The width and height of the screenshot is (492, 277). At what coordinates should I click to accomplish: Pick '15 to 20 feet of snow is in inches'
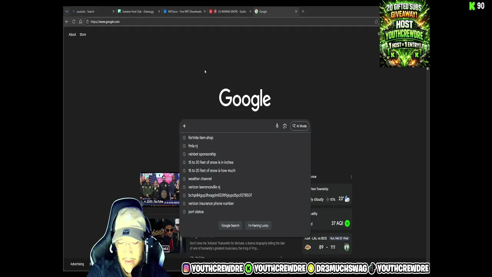(245, 162)
